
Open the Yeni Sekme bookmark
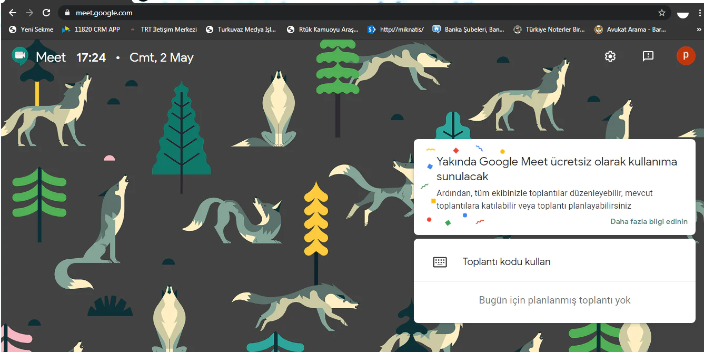31,30
